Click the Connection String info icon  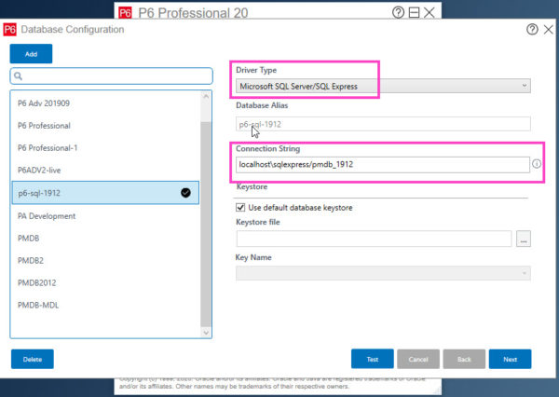click(537, 164)
